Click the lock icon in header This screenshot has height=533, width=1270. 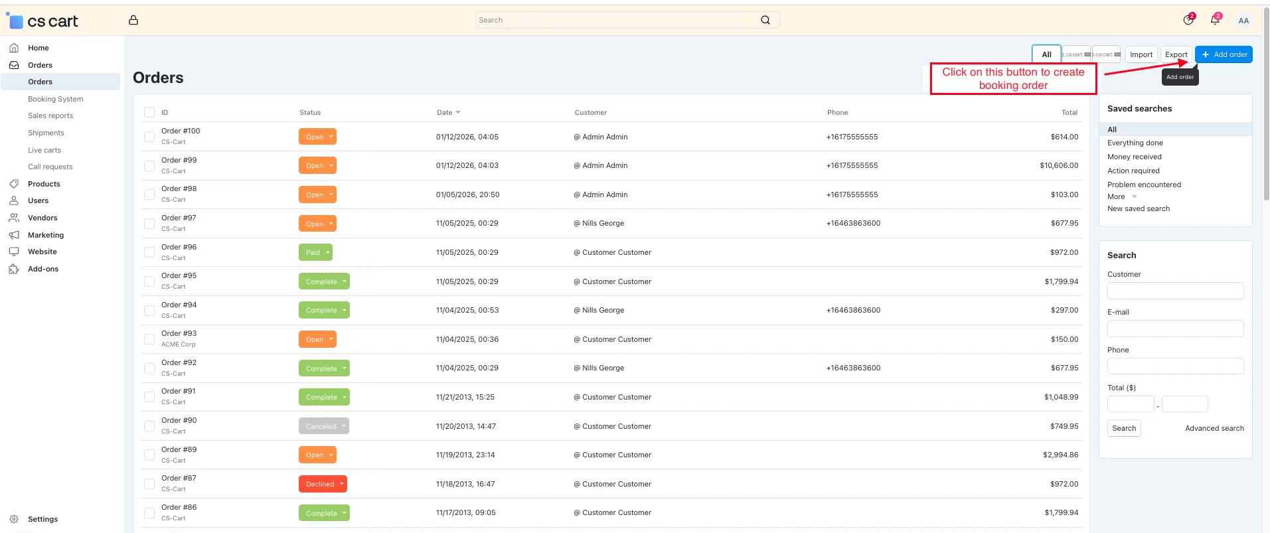pos(133,20)
